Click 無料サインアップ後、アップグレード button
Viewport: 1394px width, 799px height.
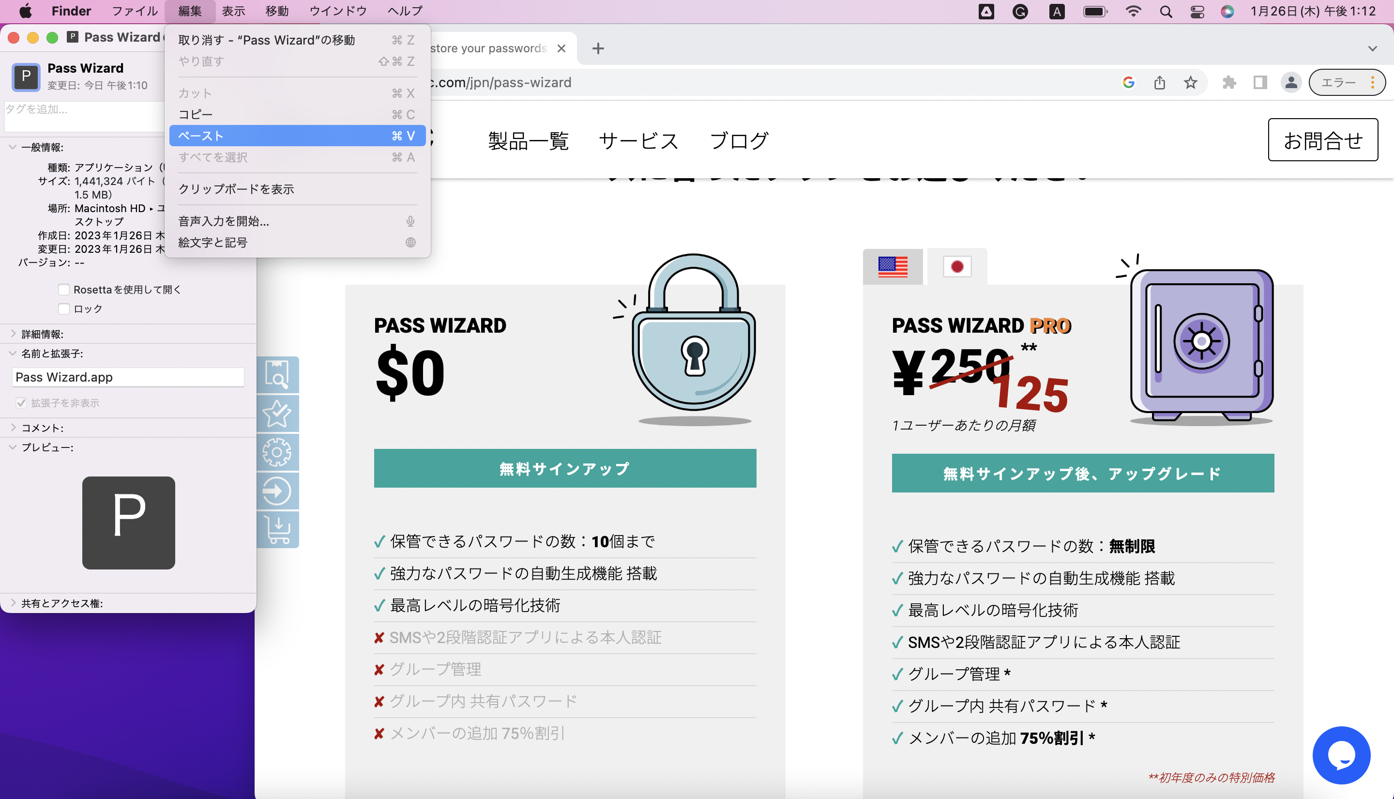(x=1082, y=473)
